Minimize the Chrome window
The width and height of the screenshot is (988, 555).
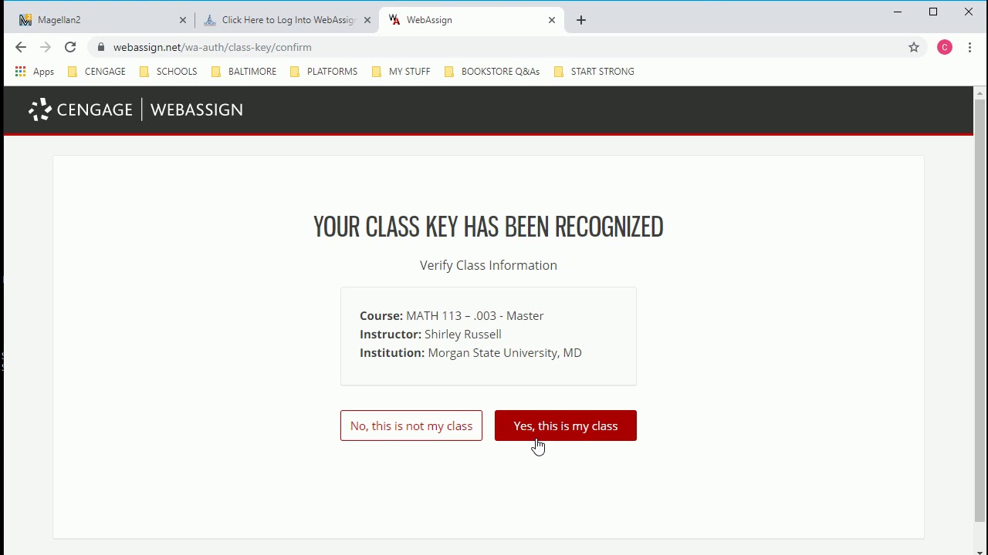(898, 12)
